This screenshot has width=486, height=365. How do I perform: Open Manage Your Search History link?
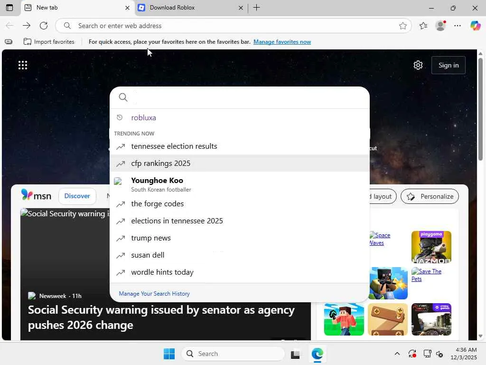(x=154, y=294)
